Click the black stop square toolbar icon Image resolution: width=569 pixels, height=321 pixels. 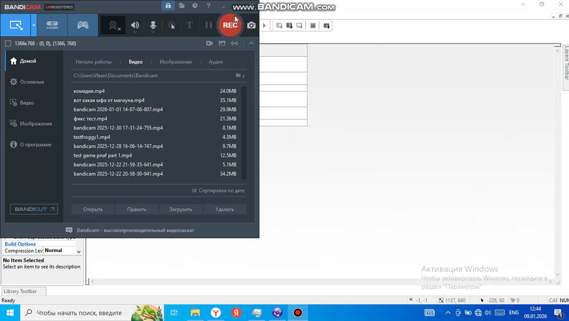pos(313,25)
